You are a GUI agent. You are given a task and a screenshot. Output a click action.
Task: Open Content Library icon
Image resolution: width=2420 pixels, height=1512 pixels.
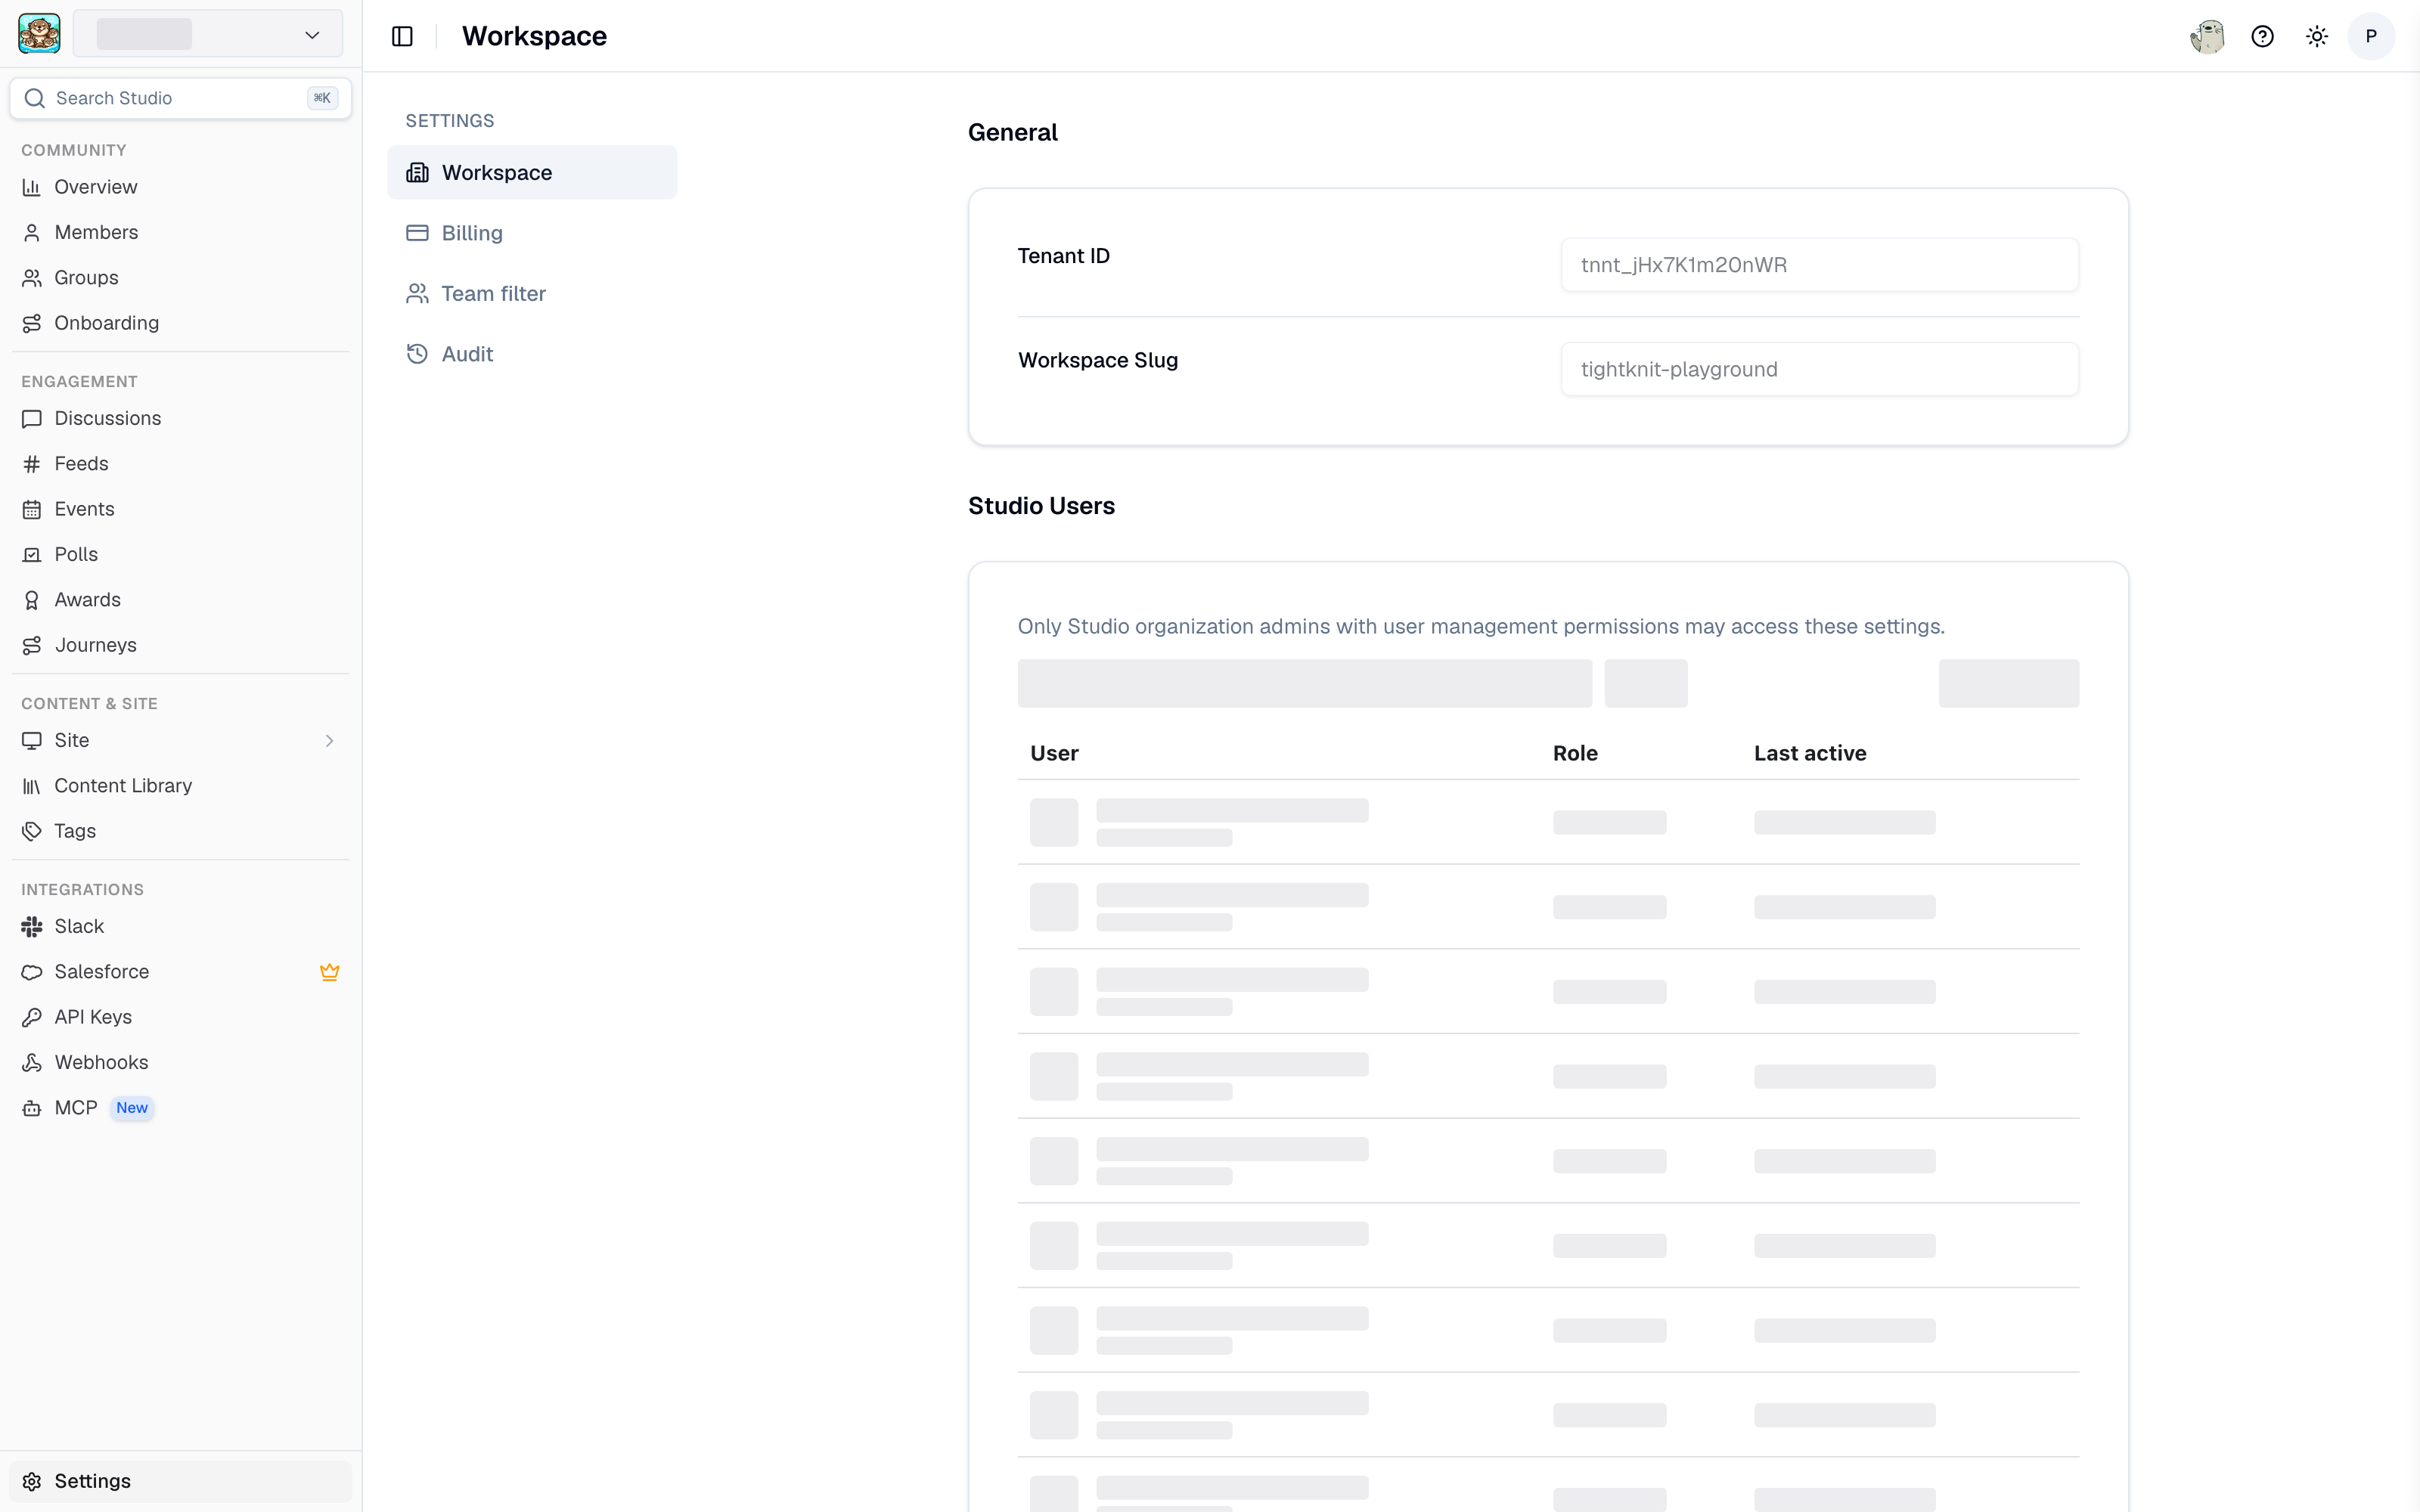coord(32,786)
